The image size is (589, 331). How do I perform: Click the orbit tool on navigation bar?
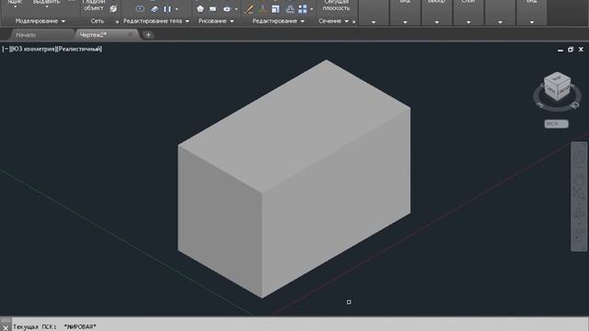pos(579,212)
